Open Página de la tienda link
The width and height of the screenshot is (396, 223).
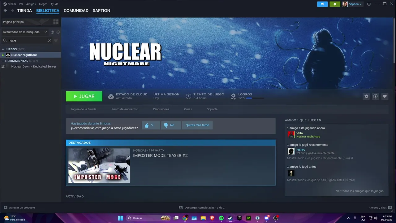83,109
